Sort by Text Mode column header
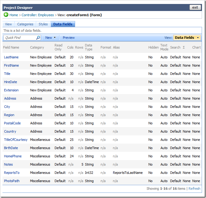This screenshot has width=206, height=198. (164, 47)
